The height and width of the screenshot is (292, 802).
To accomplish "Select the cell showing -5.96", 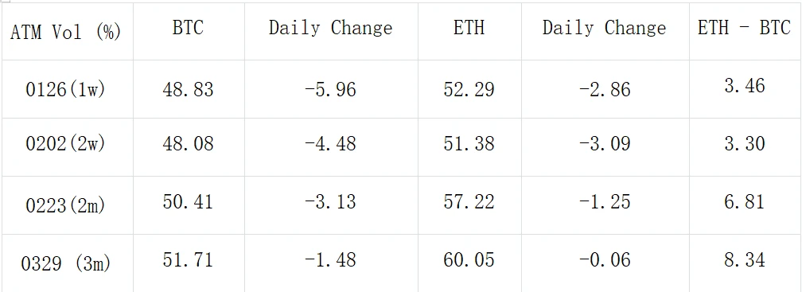I will pyautogui.click(x=330, y=90).
